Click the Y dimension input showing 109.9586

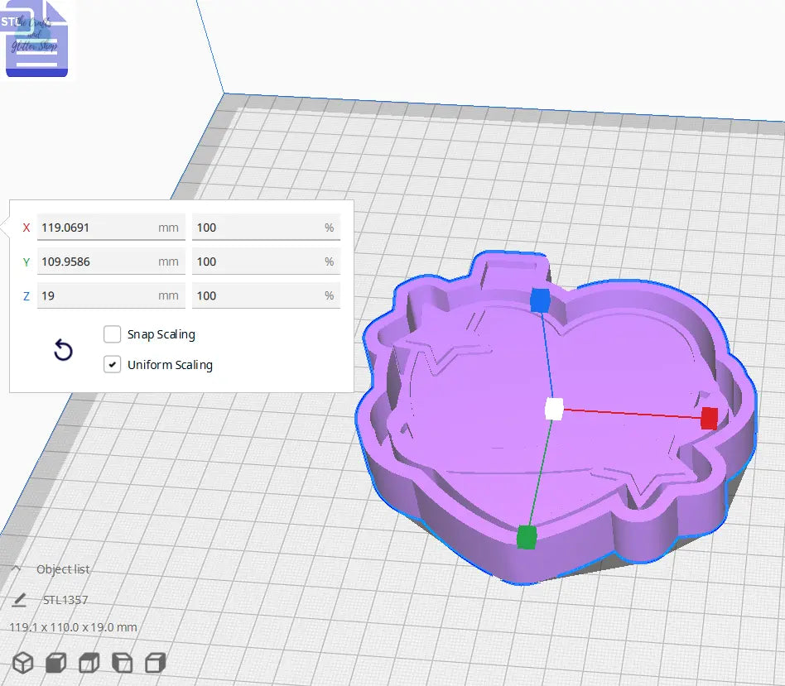(x=111, y=261)
